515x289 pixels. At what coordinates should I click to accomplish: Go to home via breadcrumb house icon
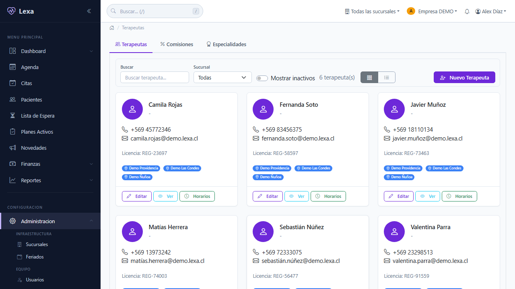click(112, 28)
